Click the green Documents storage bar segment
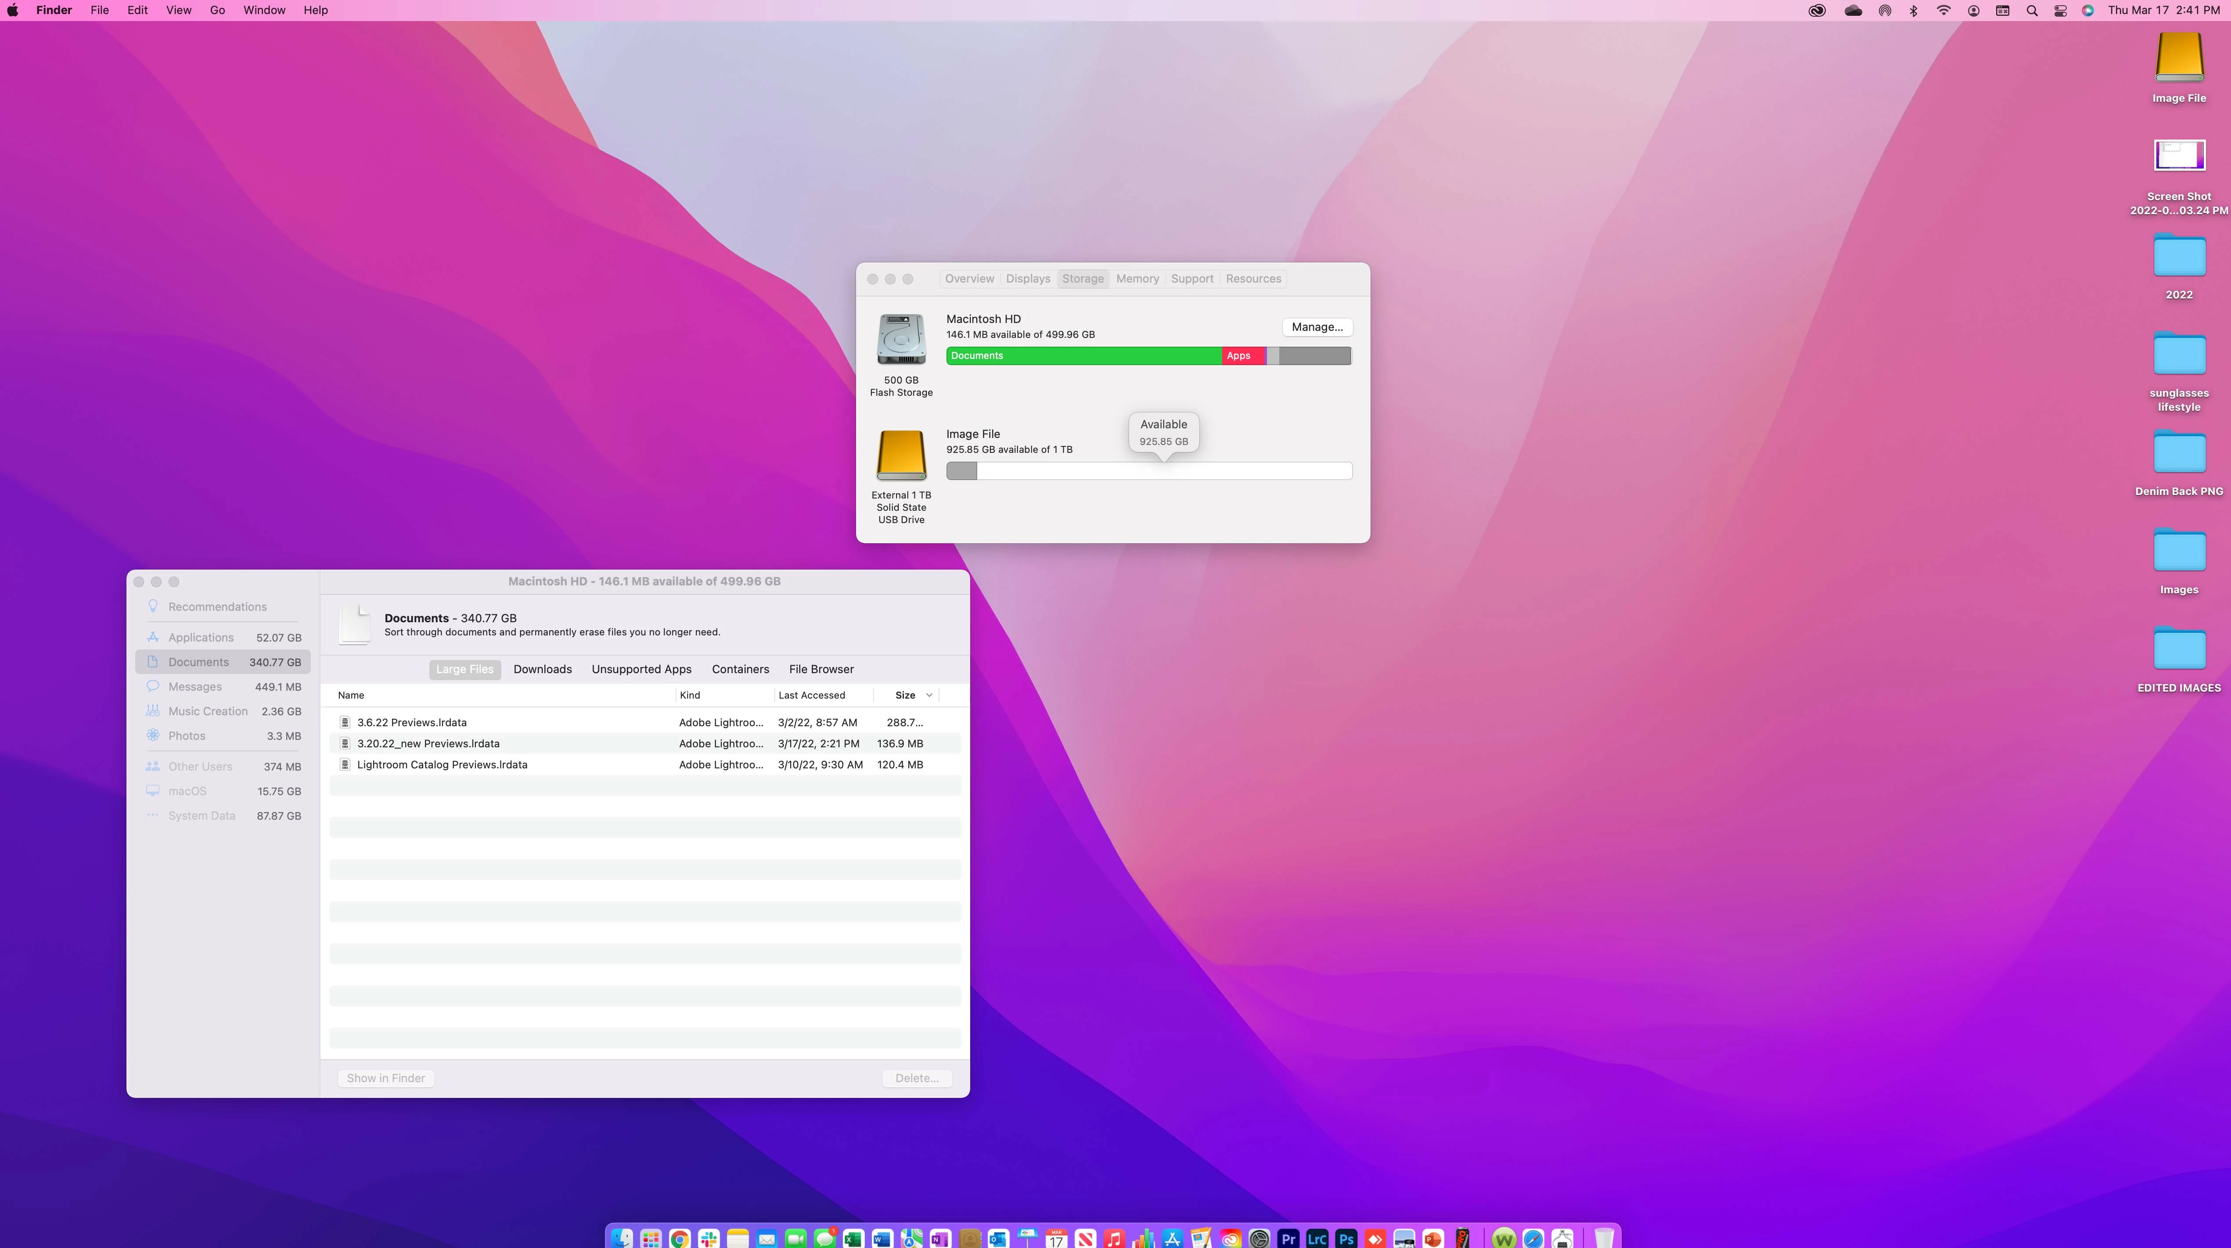 pos(1083,356)
